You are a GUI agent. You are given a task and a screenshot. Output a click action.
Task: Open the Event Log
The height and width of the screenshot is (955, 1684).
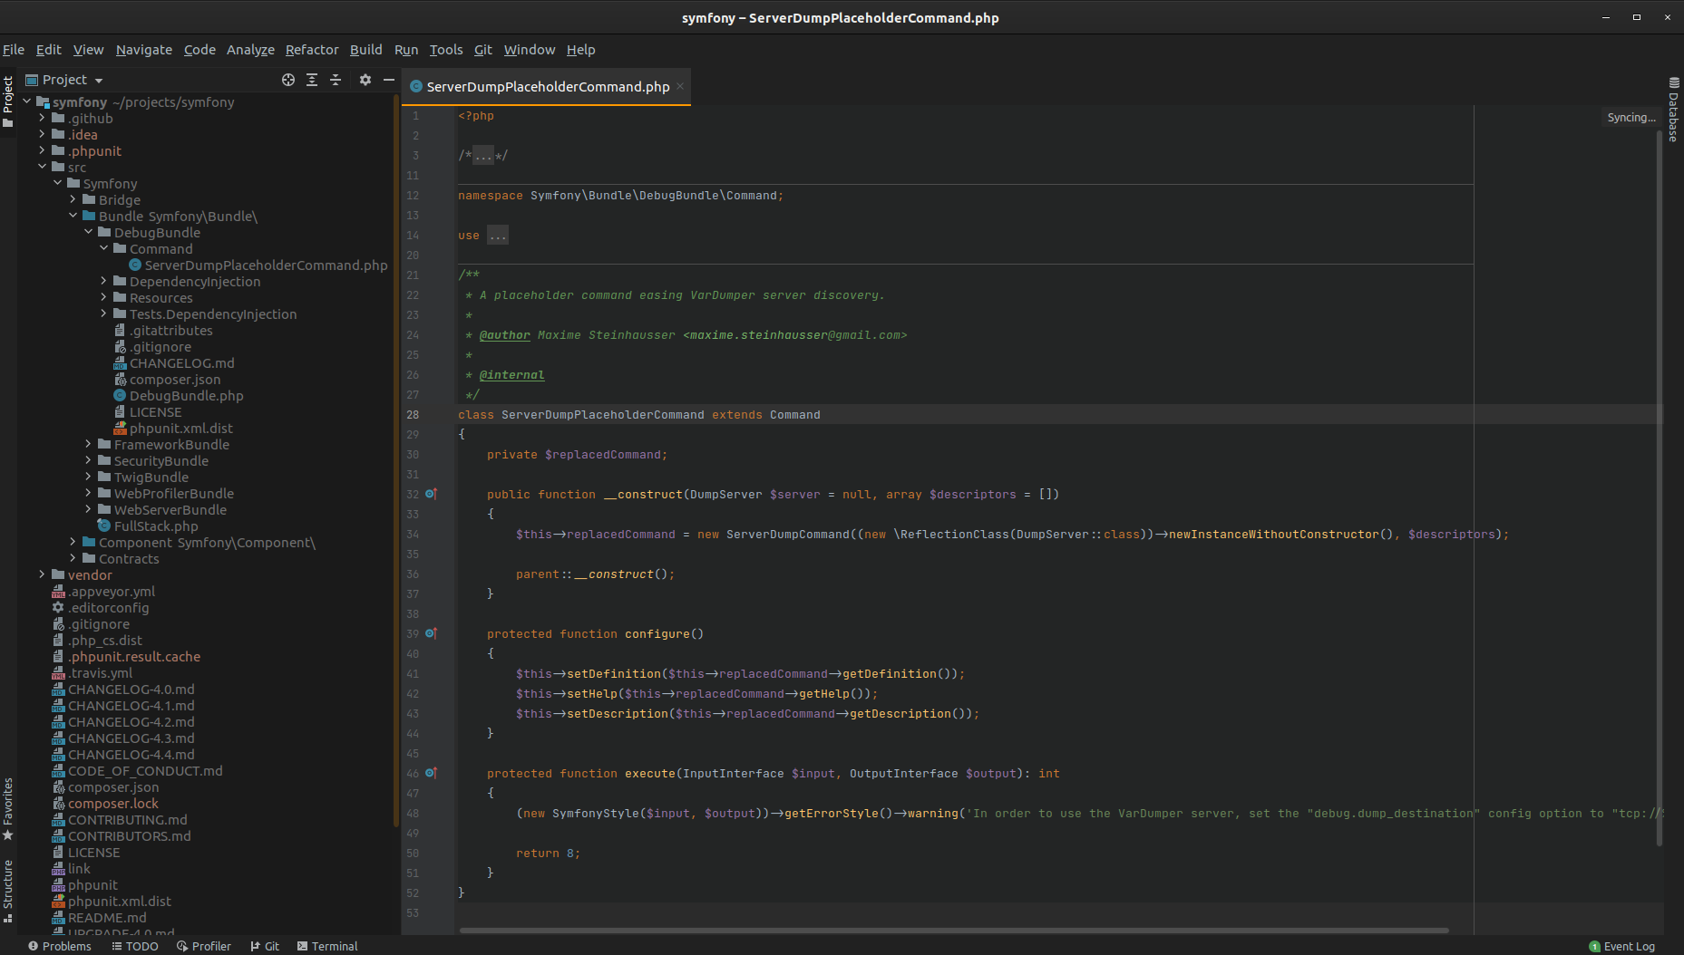(x=1621, y=946)
